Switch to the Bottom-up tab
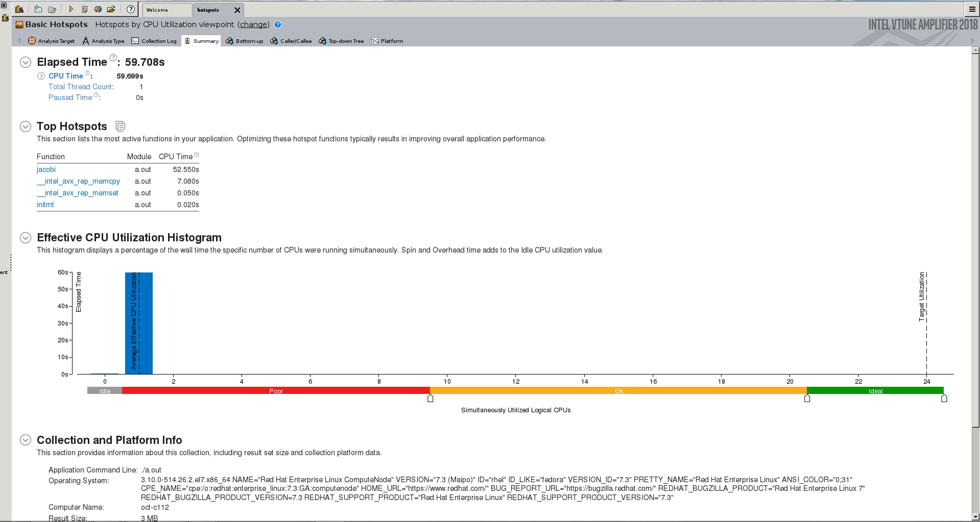The width and height of the screenshot is (980, 522). point(245,41)
